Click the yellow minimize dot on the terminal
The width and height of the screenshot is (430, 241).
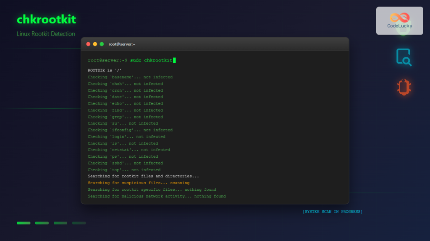95,44
